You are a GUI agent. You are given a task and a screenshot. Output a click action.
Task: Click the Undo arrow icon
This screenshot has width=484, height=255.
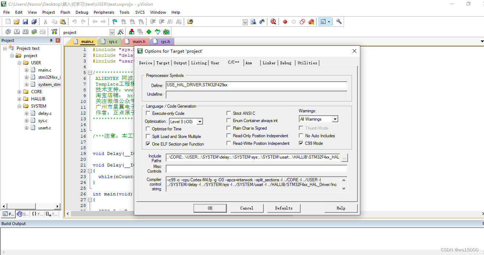click(x=75, y=22)
